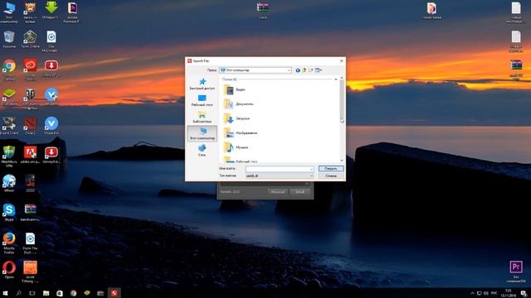Go up one level in dialog toolbar
Image resolution: width=531 pixels, height=298 pixels.
pos(304,70)
